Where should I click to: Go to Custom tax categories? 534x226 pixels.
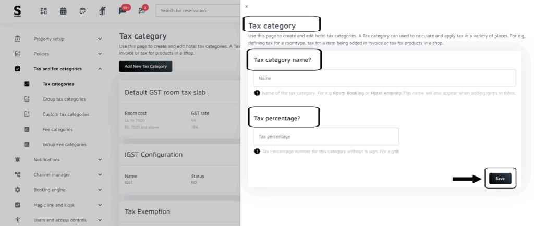[66, 114]
